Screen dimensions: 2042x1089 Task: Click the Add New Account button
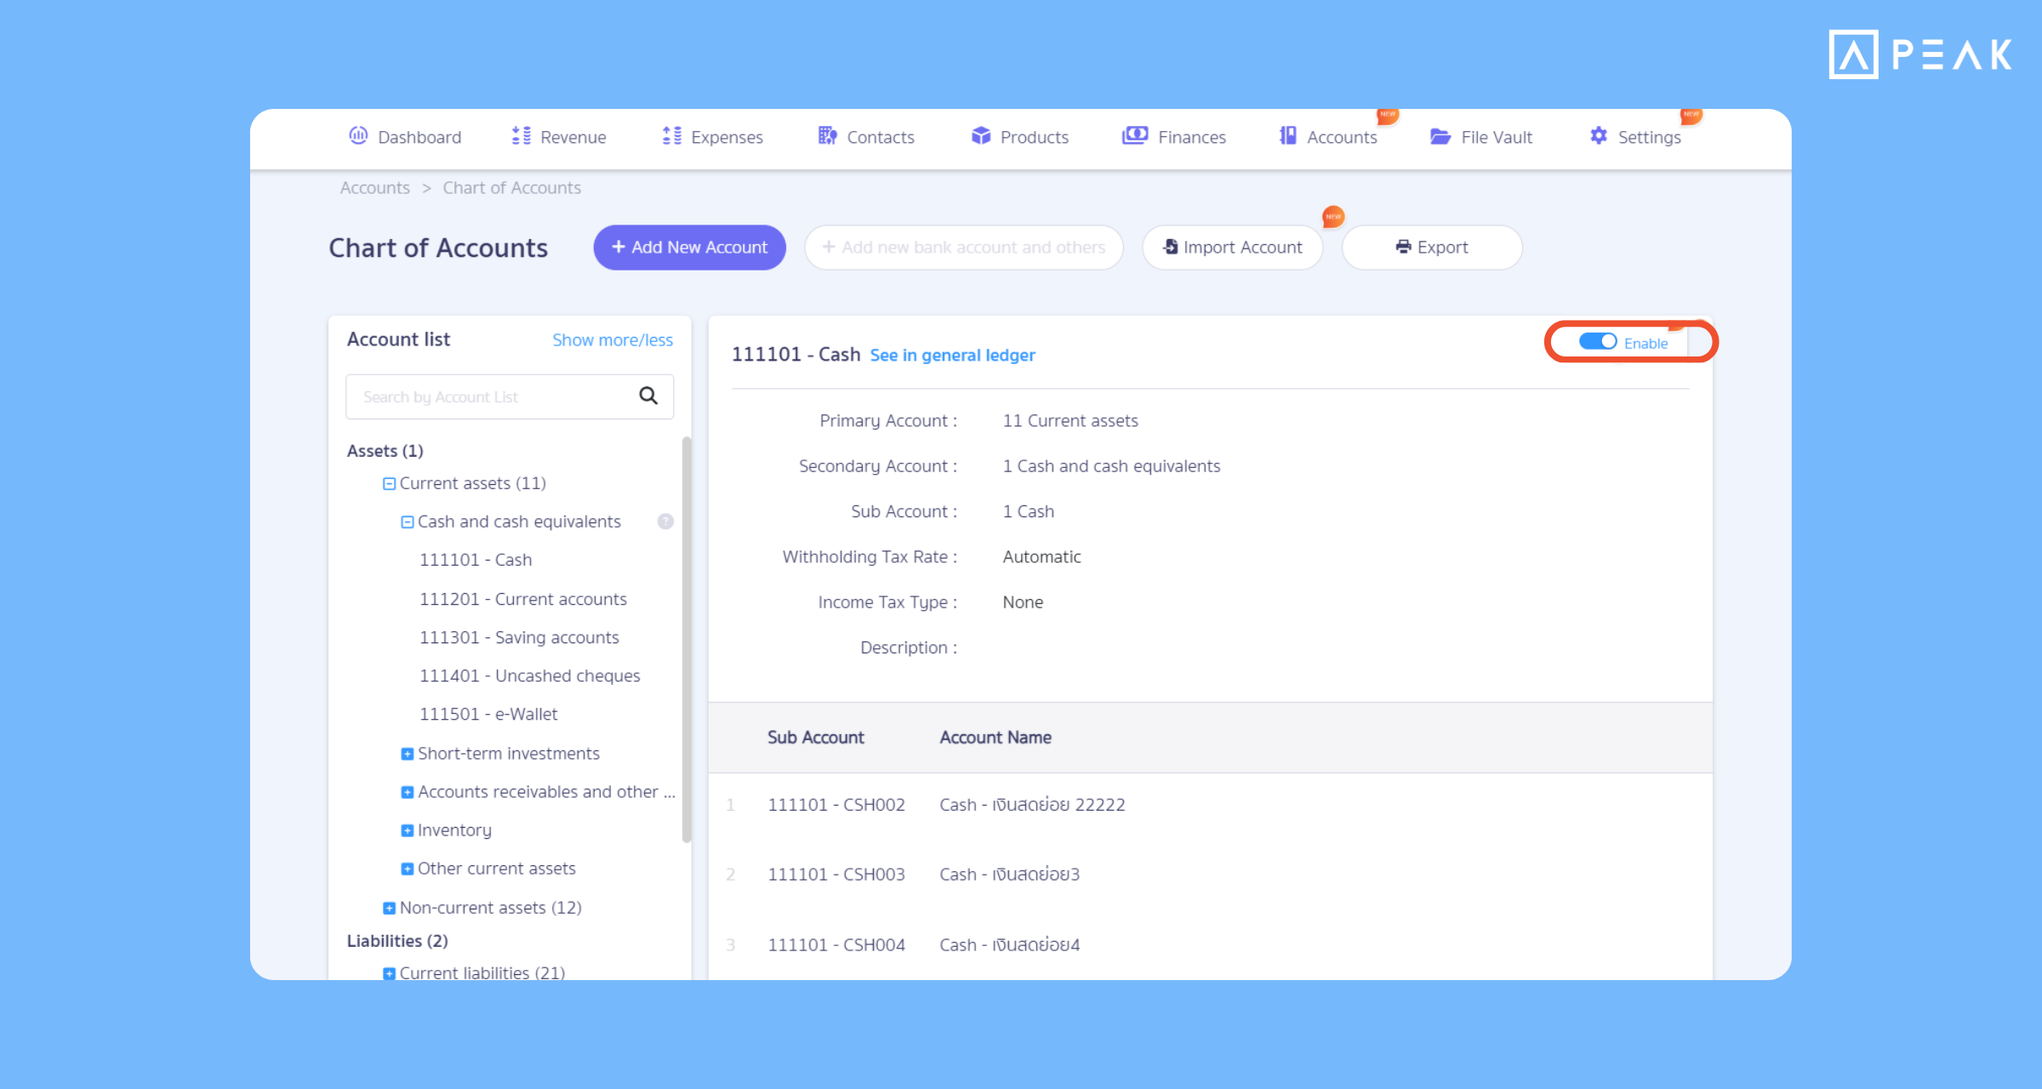(x=689, y=248)
